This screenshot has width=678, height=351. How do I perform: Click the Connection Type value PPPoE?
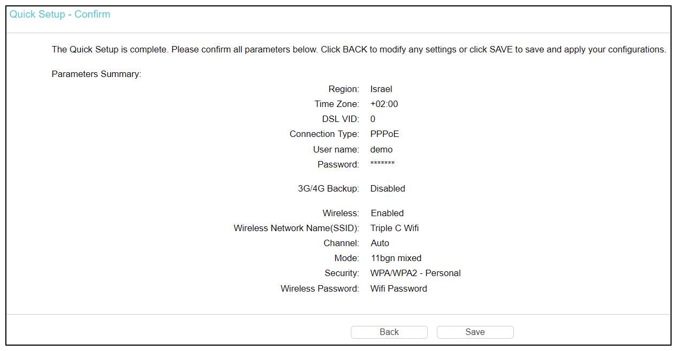pos(384,134)
